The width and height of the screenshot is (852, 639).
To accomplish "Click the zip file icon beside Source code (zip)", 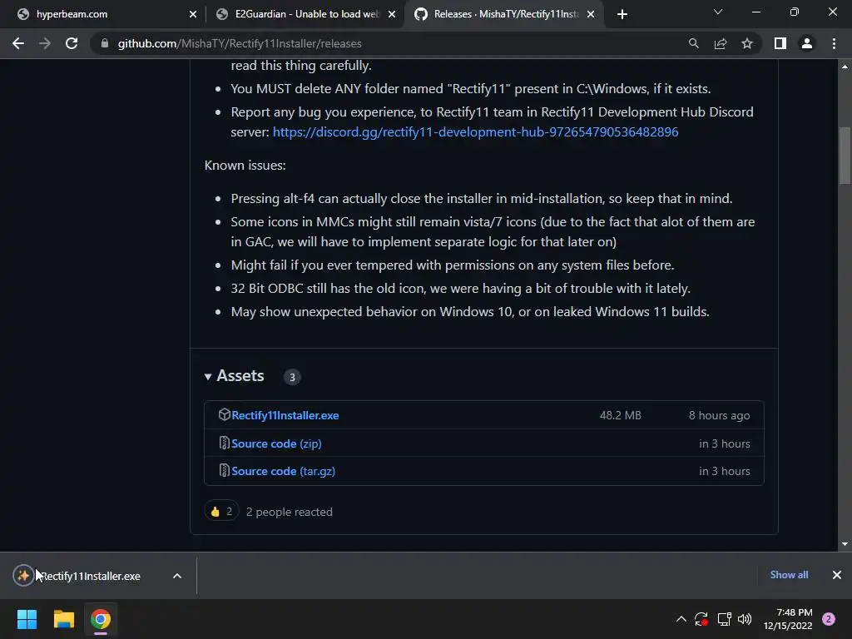I will point(224,443).
